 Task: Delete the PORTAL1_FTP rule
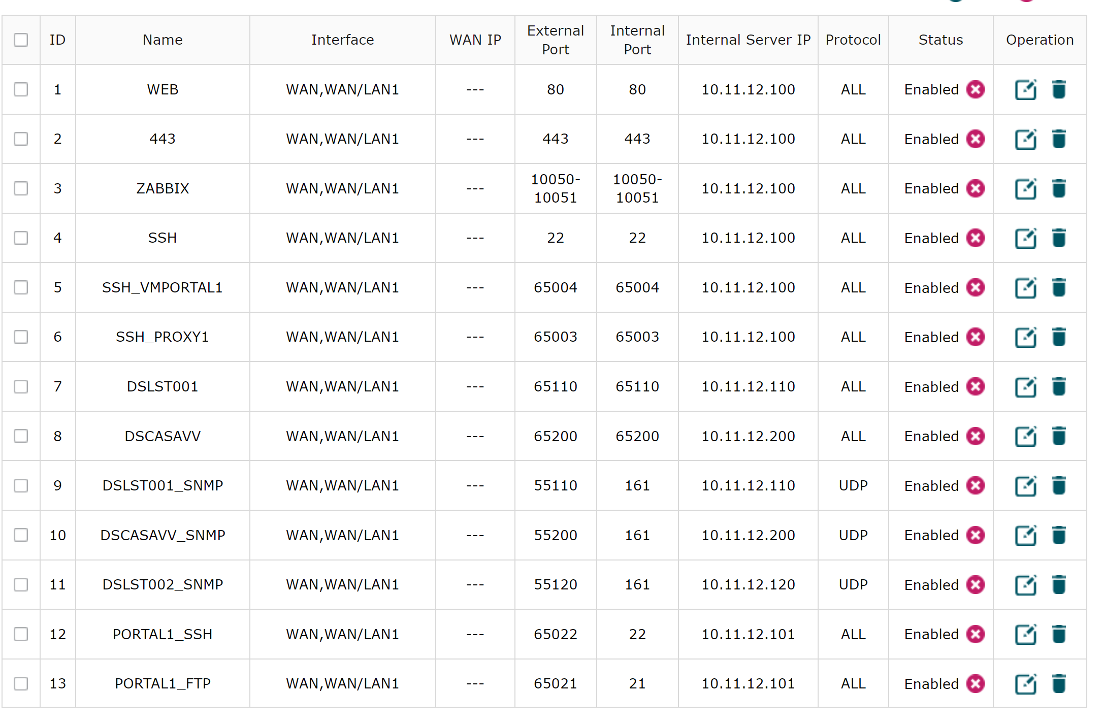click(1058, 684)
